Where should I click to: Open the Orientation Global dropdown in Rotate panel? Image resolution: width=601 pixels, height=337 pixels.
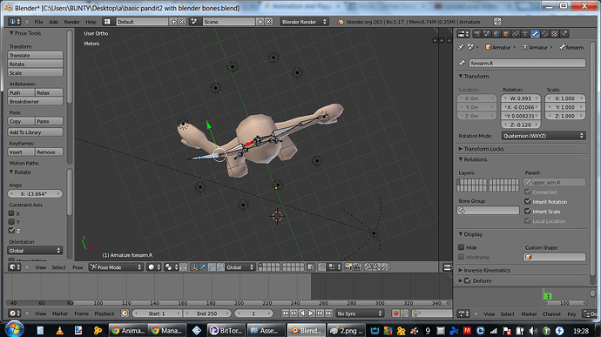click(35, 250)
